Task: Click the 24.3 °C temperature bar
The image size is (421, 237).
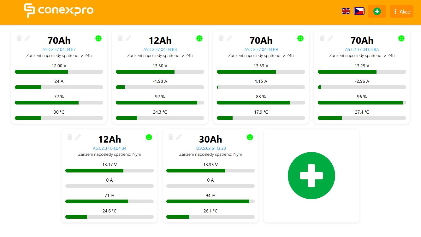Action: point(160,118)
